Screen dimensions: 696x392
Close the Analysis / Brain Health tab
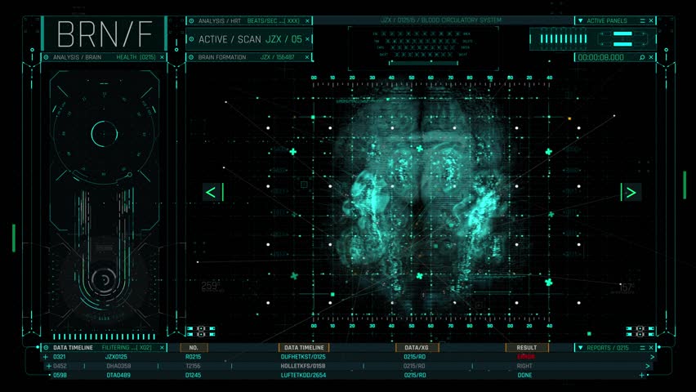click(162, 57)
